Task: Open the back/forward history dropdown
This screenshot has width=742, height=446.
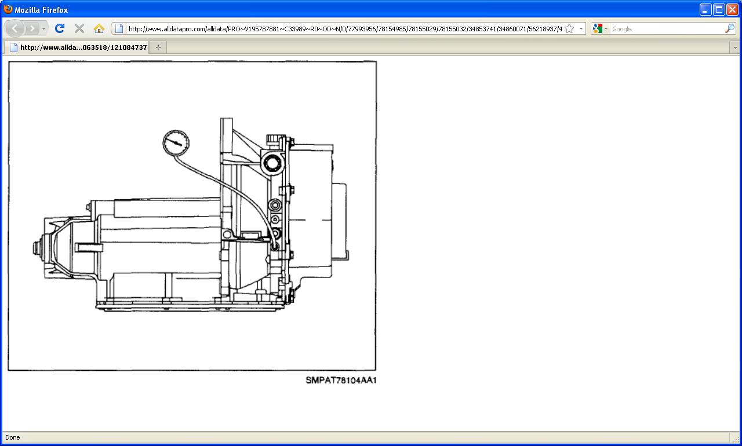Action: pyautogui.click(x=43, y=28)
